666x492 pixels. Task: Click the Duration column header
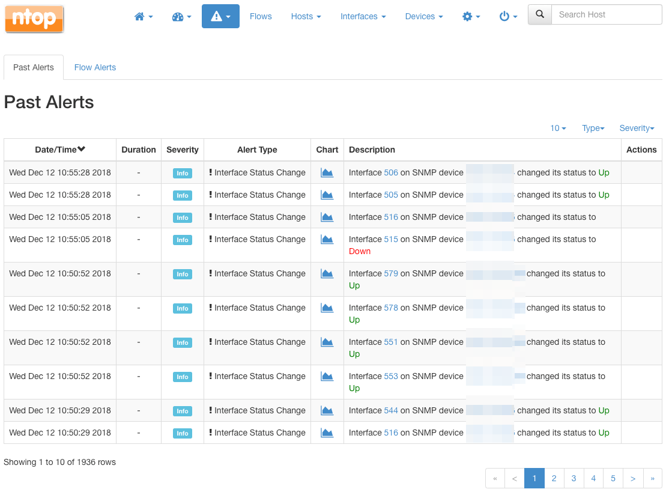click(139, 150)
